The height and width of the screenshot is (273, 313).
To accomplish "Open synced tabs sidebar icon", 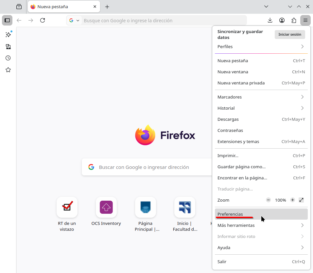I will click(x=8, y=46).
